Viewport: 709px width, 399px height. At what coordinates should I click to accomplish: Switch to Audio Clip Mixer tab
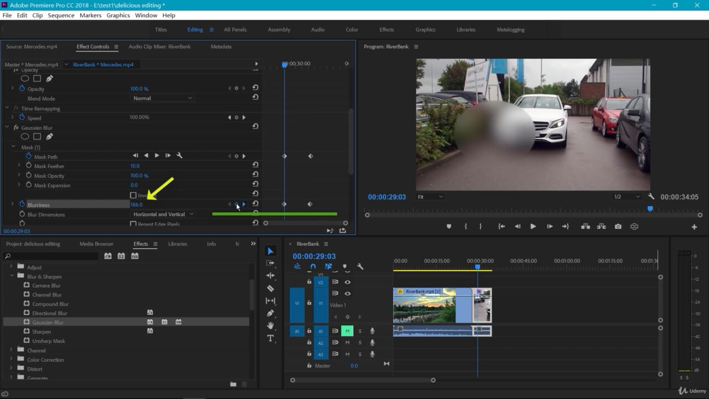[x=160, y=47]
